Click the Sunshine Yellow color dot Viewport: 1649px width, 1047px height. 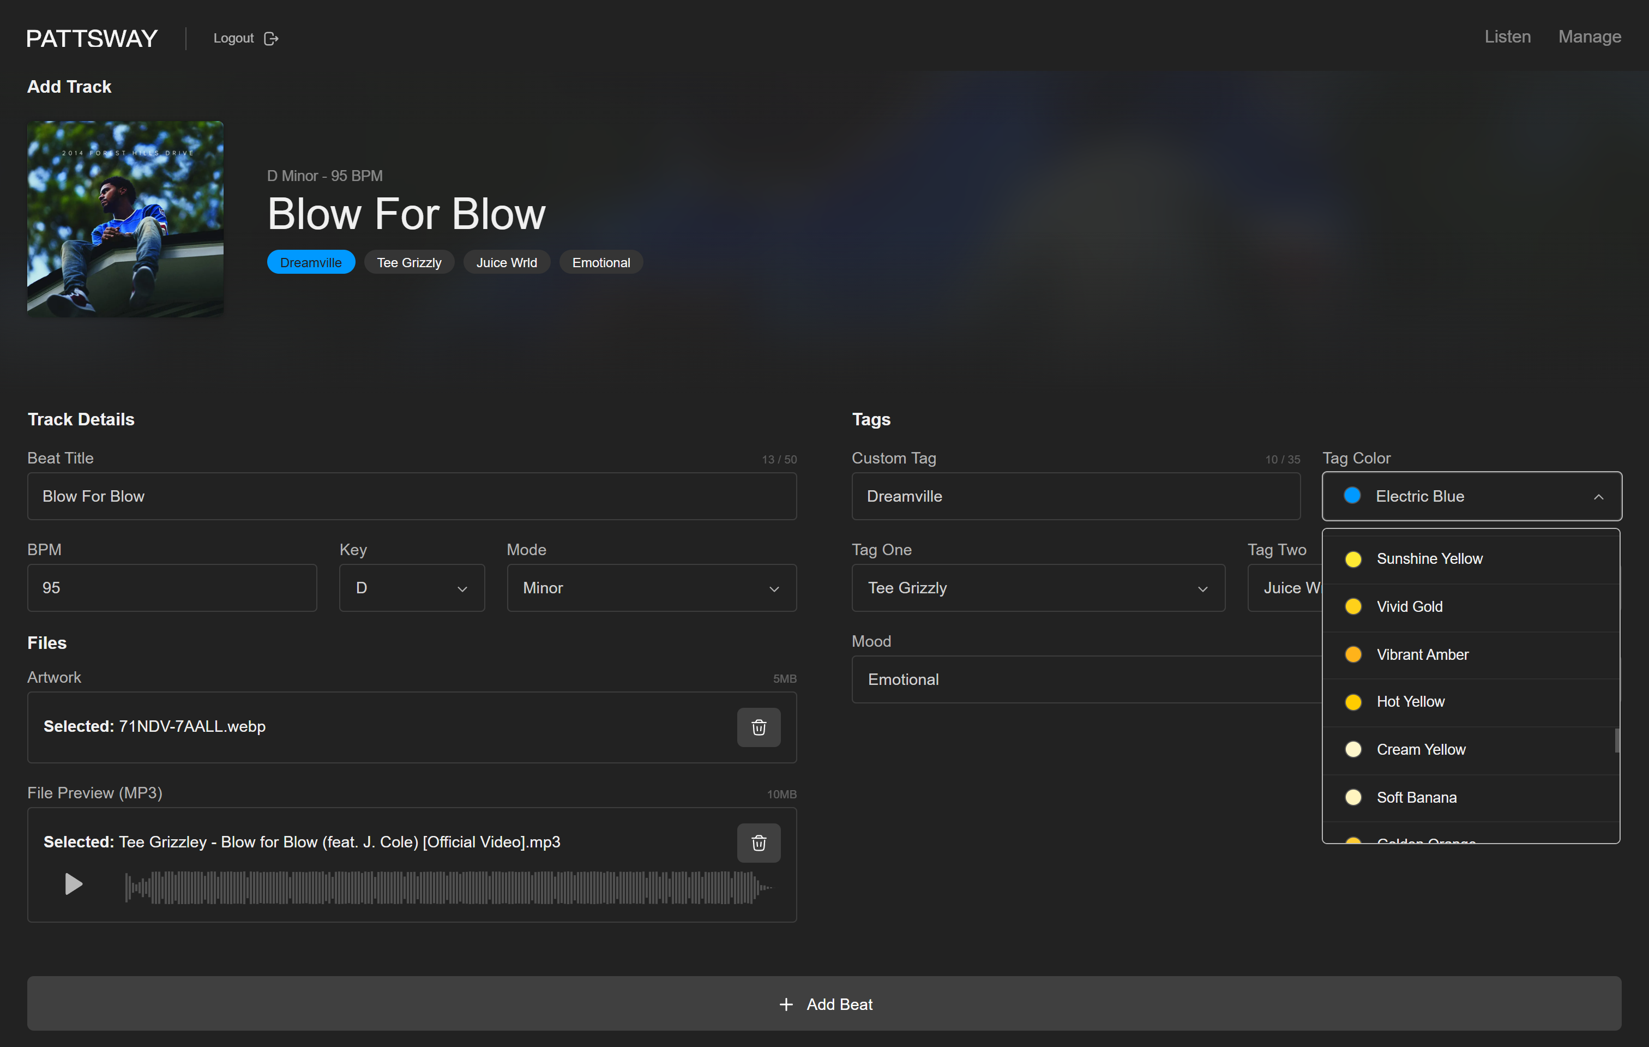point(1354,559)
